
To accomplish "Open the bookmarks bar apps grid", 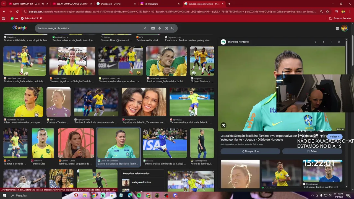I will coord(4,19).
